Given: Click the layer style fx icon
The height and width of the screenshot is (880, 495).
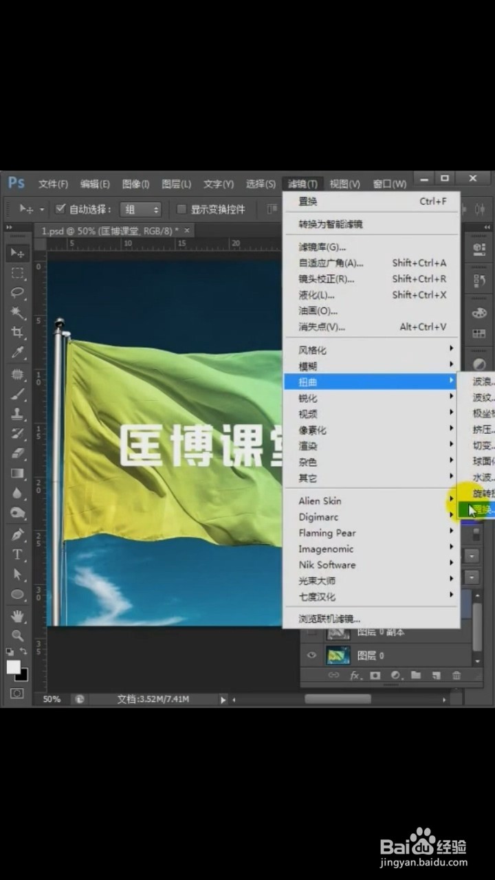Looking at the screenshot, I should click(x=355, y=676).
